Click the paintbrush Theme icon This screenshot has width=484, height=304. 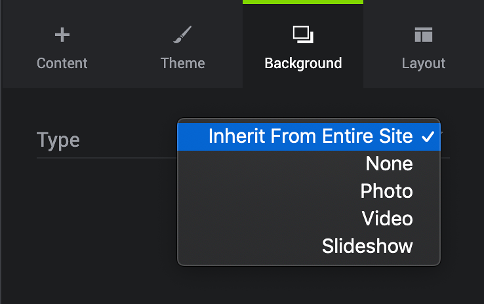pos(182,35)
